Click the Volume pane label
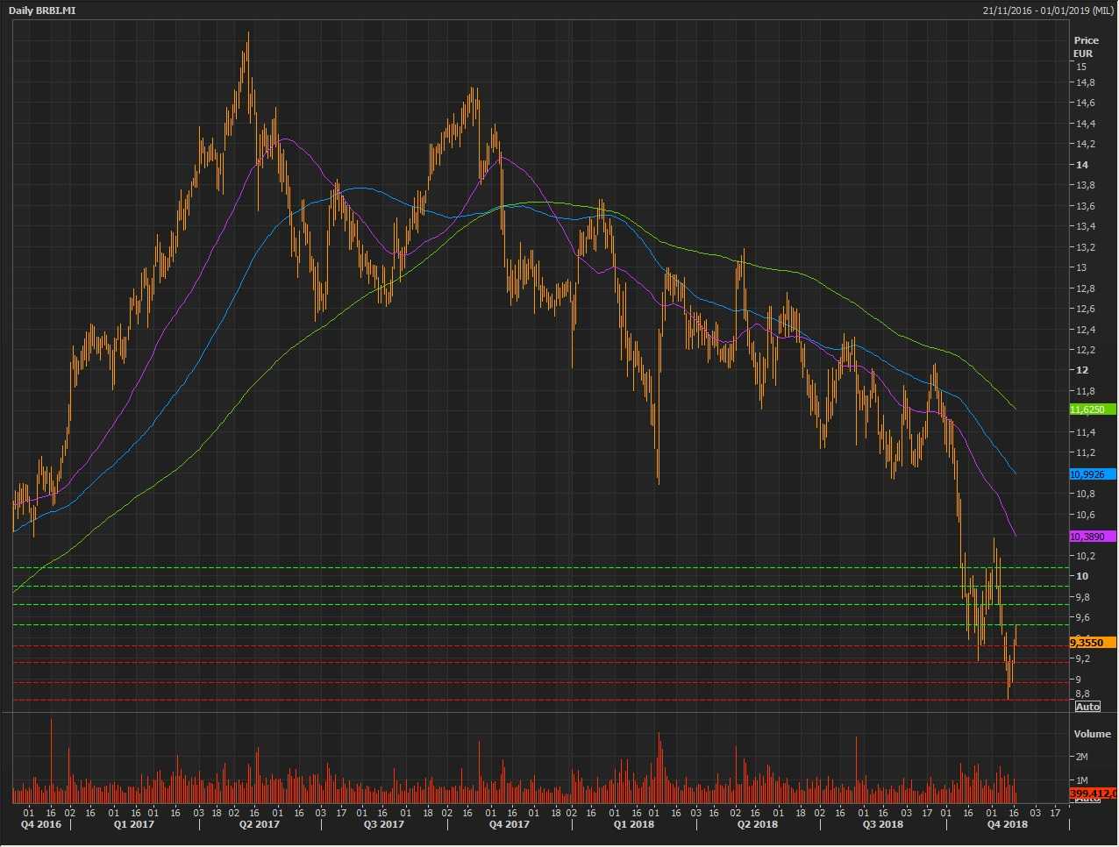The height and width of the screenshot is (847, 1119). (x=1092, y=734)
